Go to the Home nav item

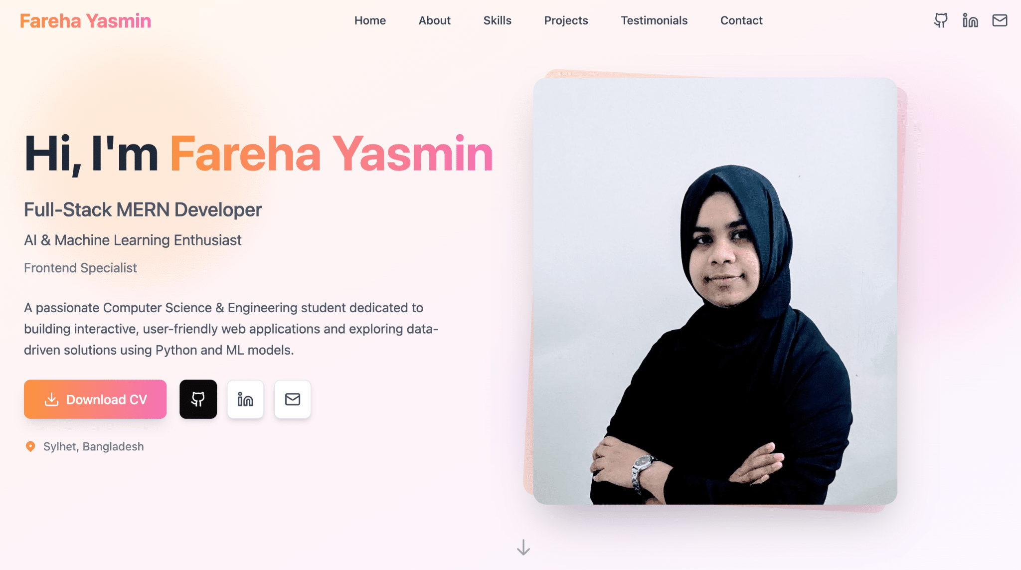point(370,20)
